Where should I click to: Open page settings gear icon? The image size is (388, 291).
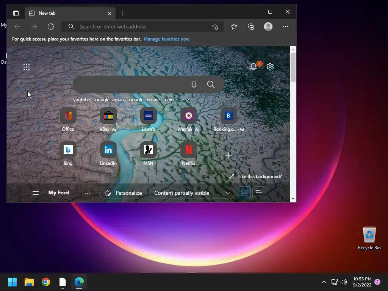(x=270, y=67)
